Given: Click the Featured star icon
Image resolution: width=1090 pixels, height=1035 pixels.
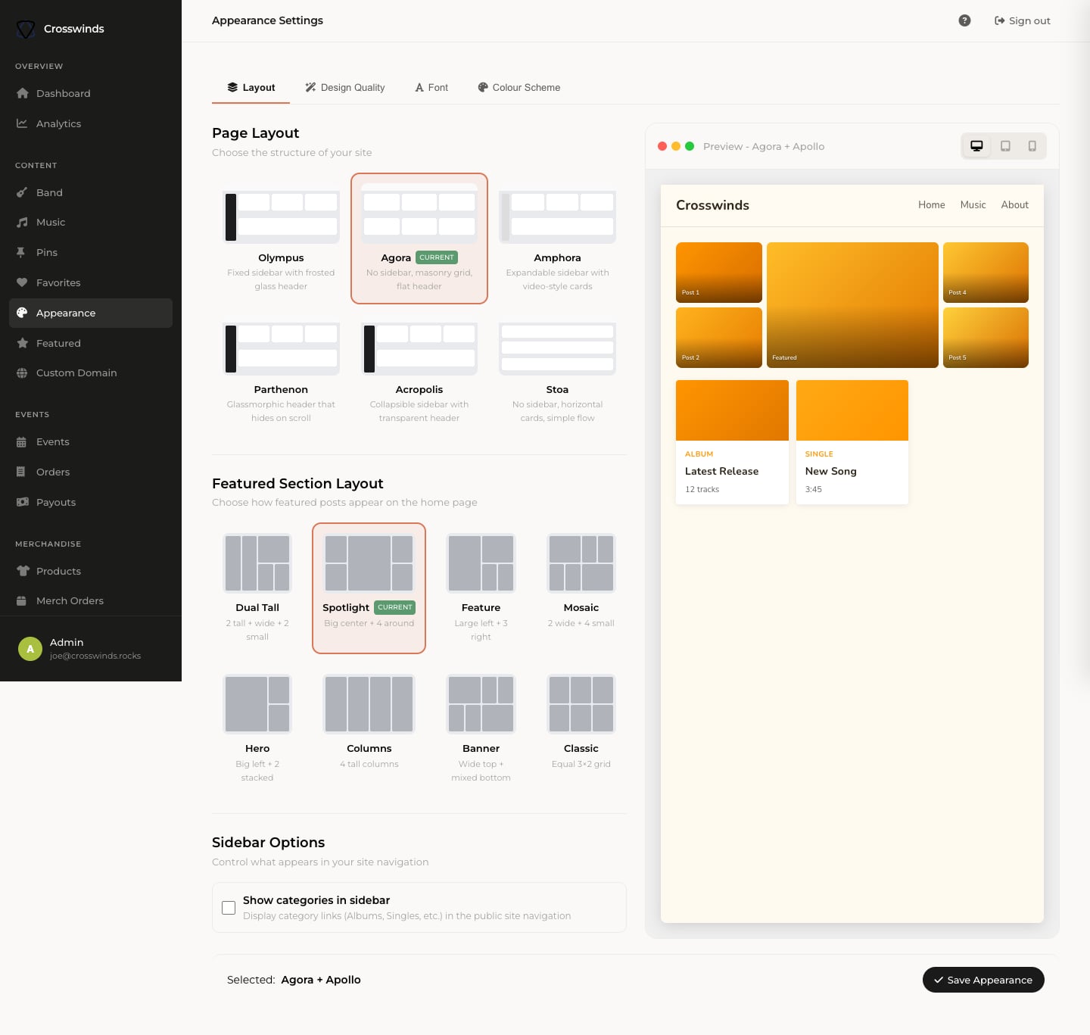Looking at the screenshot, I should pos(22,343).
